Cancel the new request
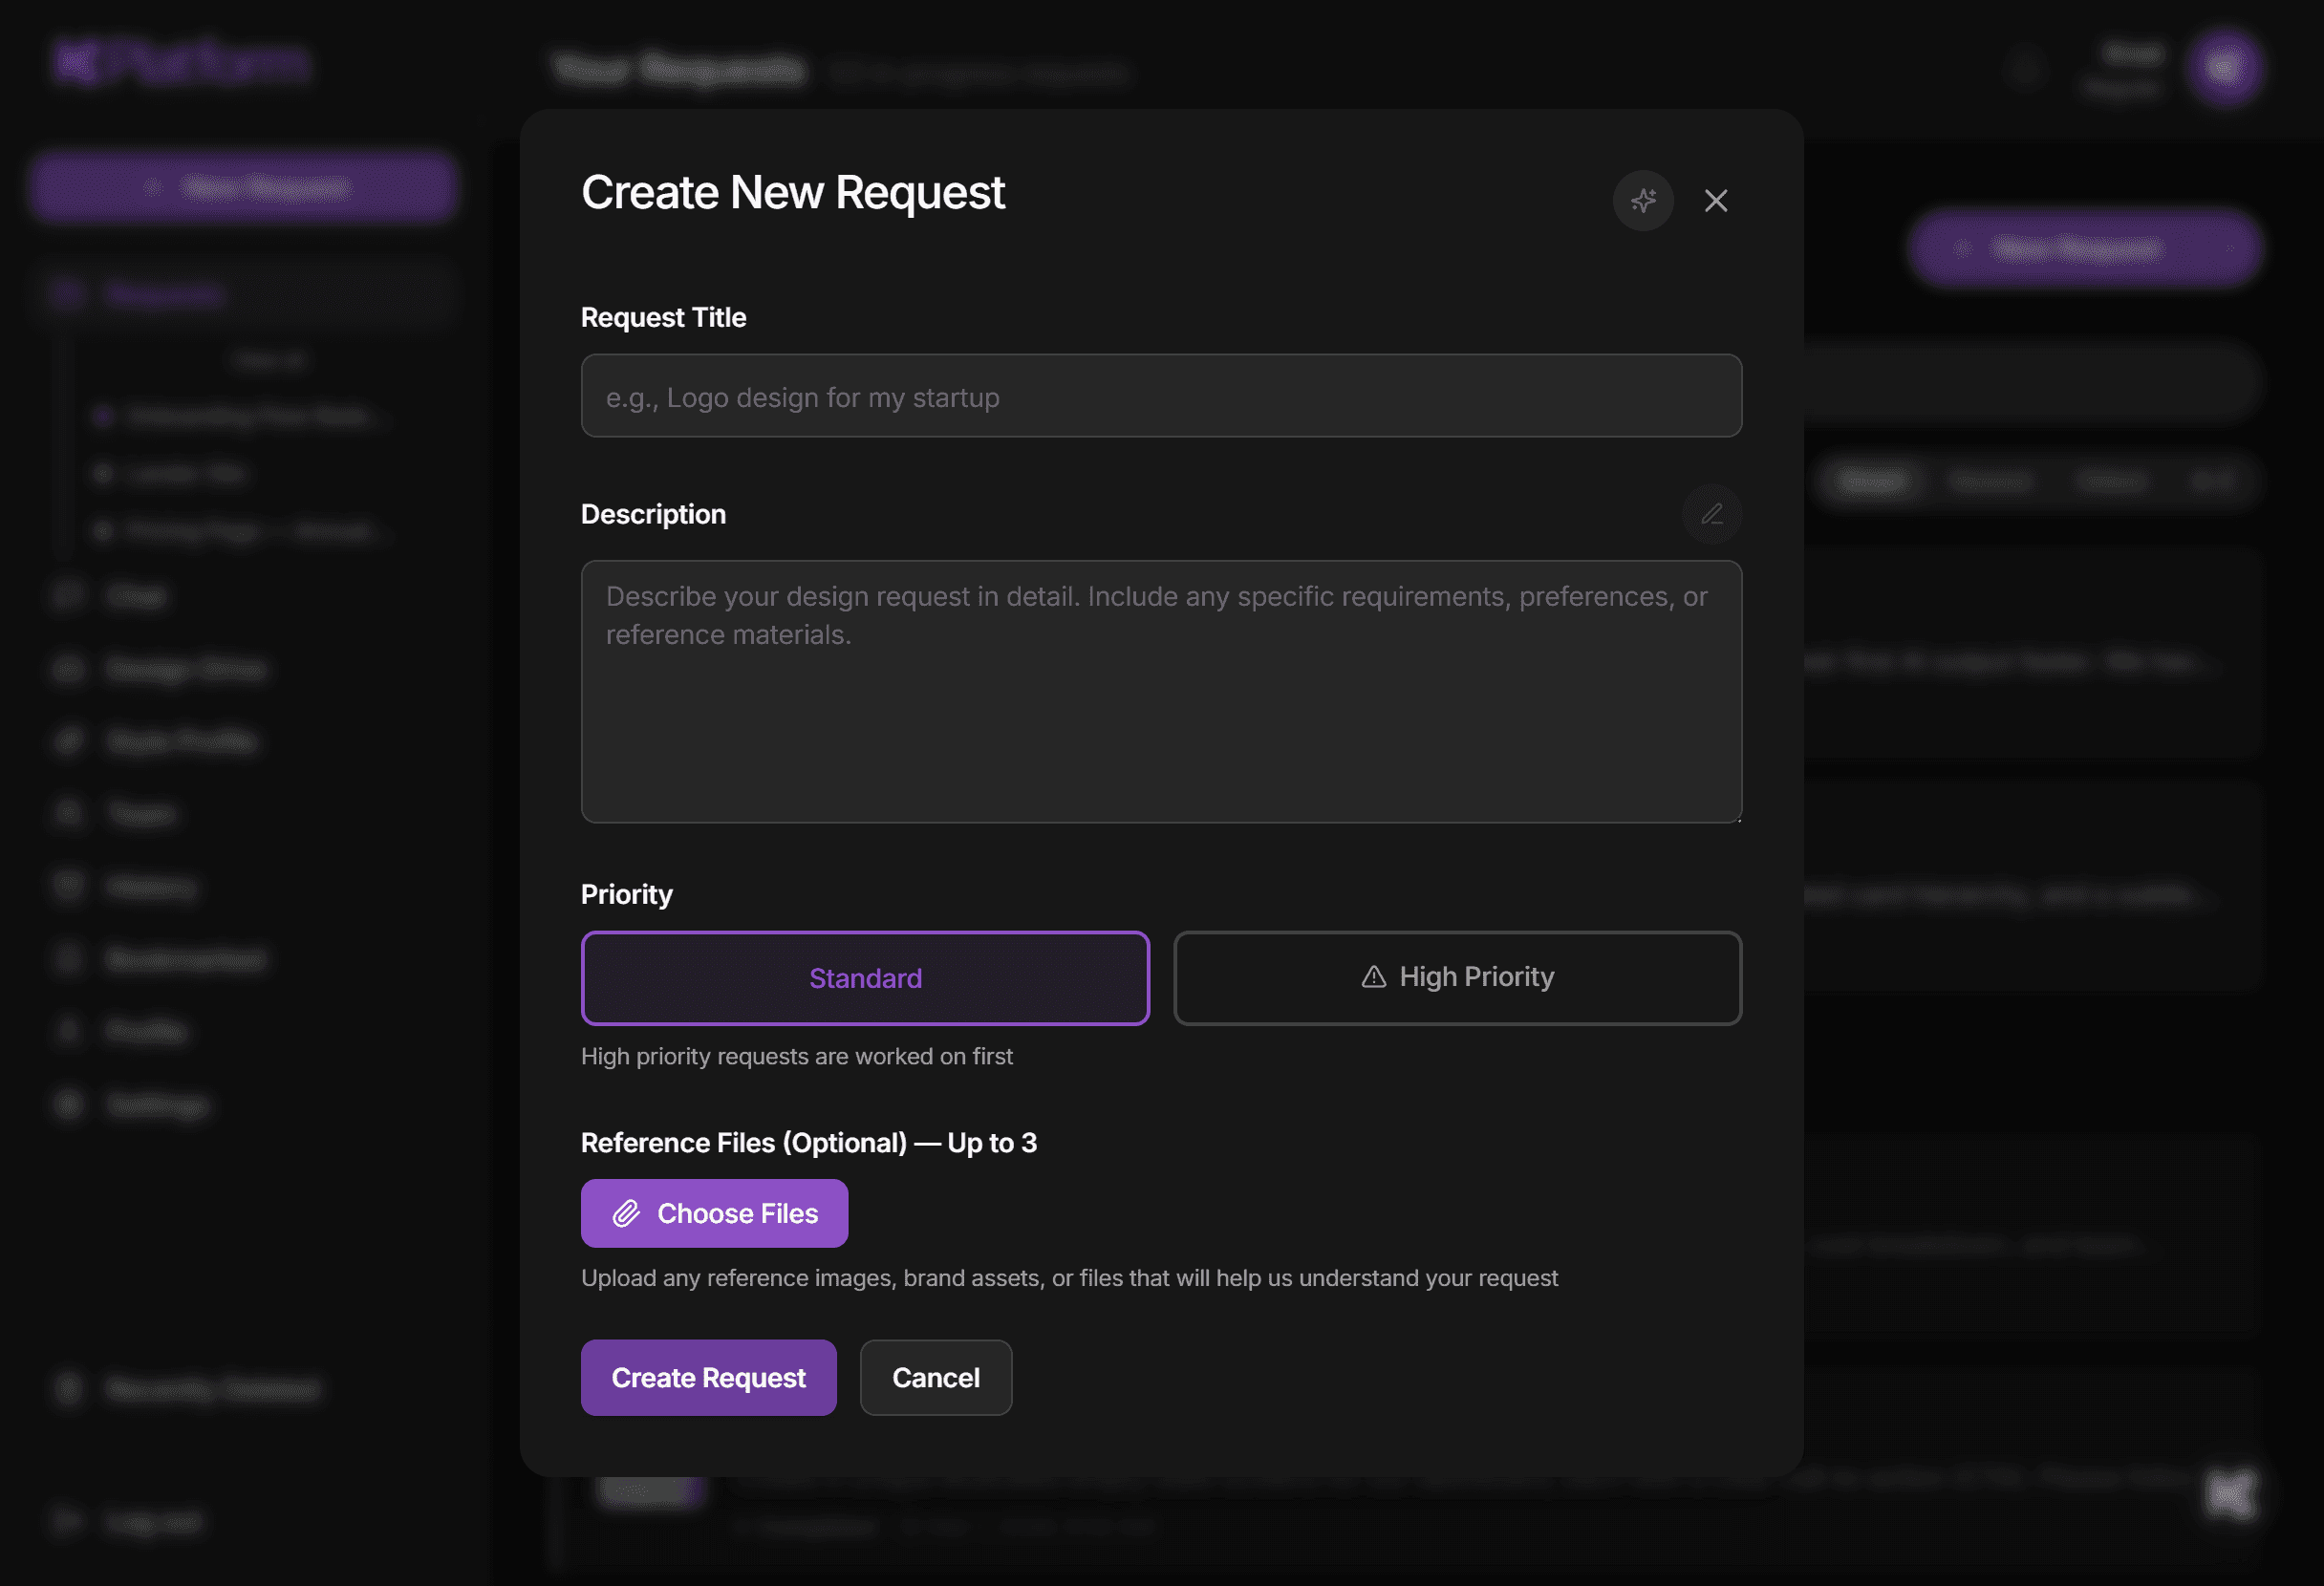Screen dimensions: 2324x1586 (x=935, y=1377)
